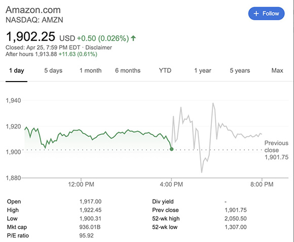Viewport: 294px width, 242px height.
Task: Click the green closing price dot
Action: [x=171, y=149]
